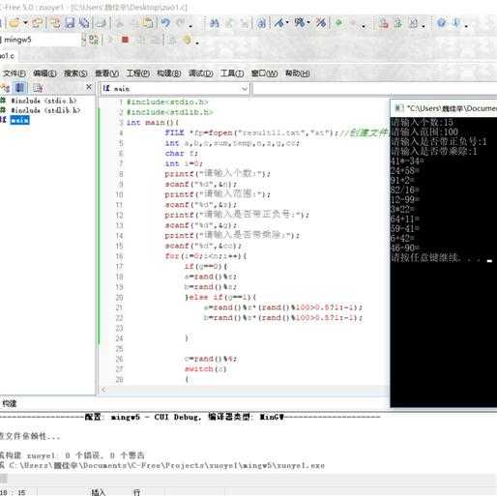Close the left symbol panel
The image size is (497, 496).
point(89,87)
